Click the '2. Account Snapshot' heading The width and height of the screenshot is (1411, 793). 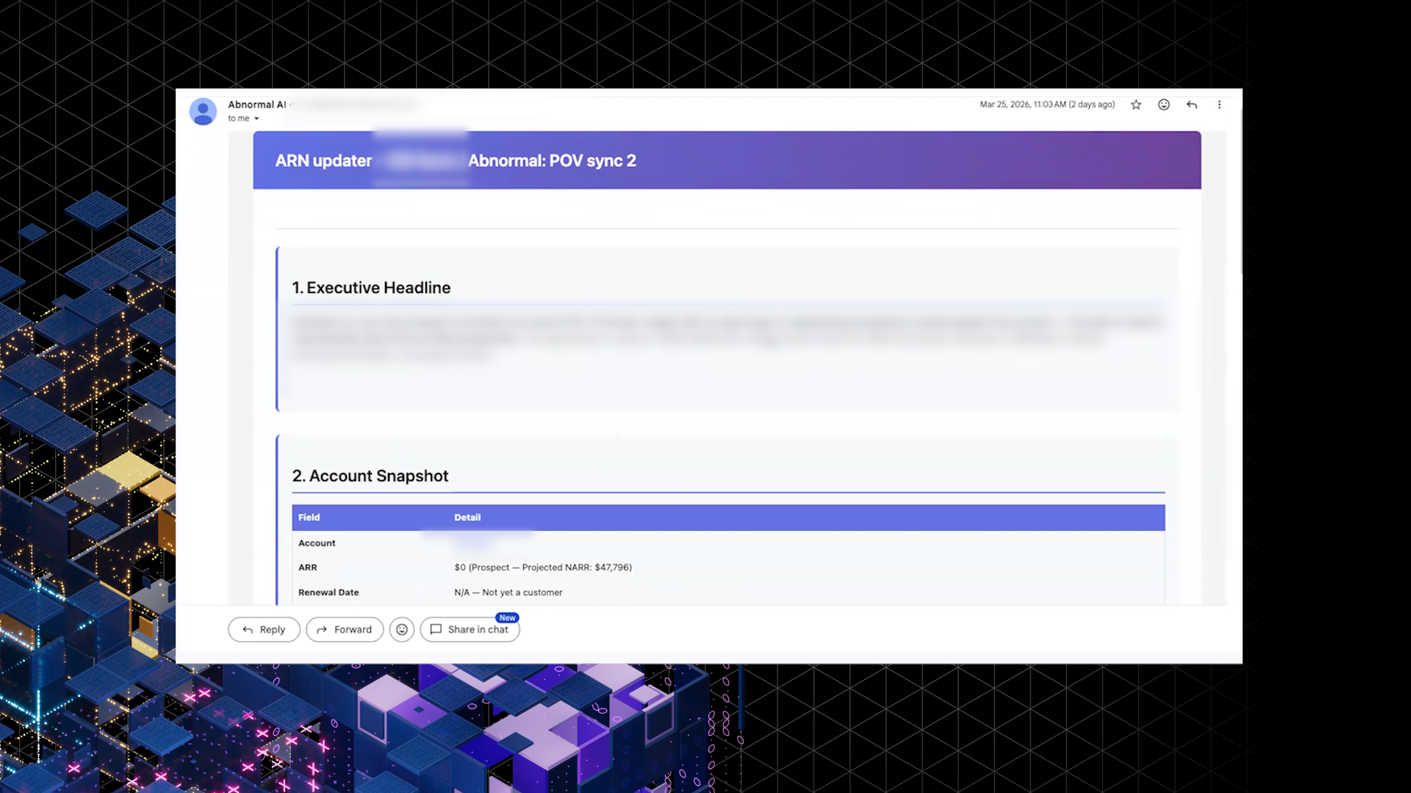pos(370,476)
